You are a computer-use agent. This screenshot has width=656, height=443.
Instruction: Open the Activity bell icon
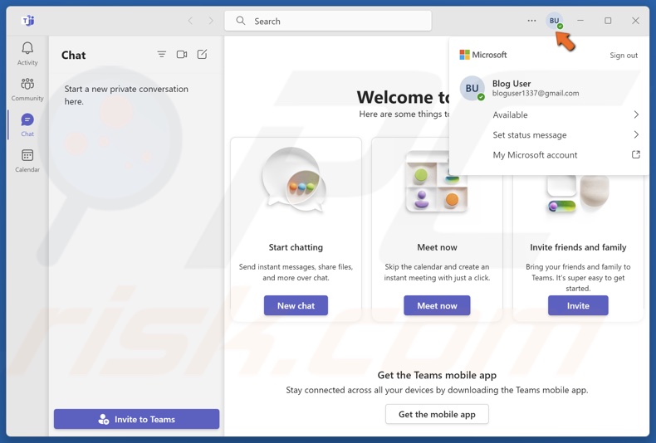[x=27, y=52]
